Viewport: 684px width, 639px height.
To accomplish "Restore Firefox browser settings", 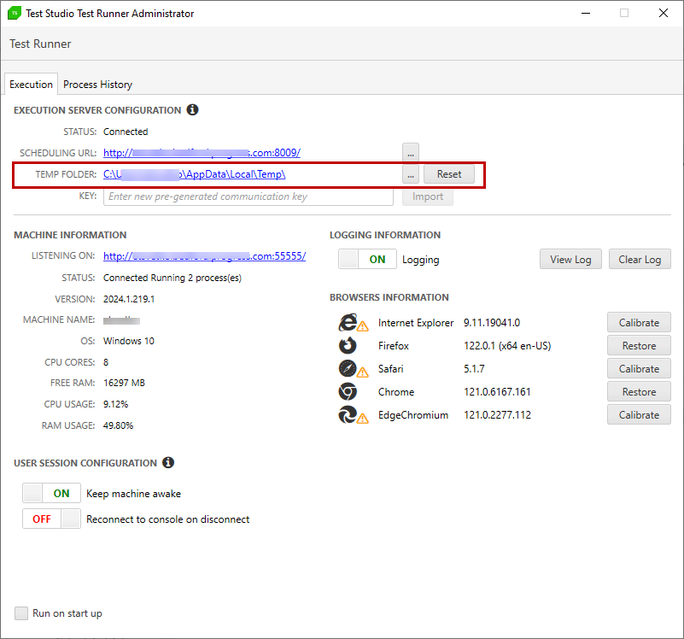I will pyautogui.click(x=639, y=346).
